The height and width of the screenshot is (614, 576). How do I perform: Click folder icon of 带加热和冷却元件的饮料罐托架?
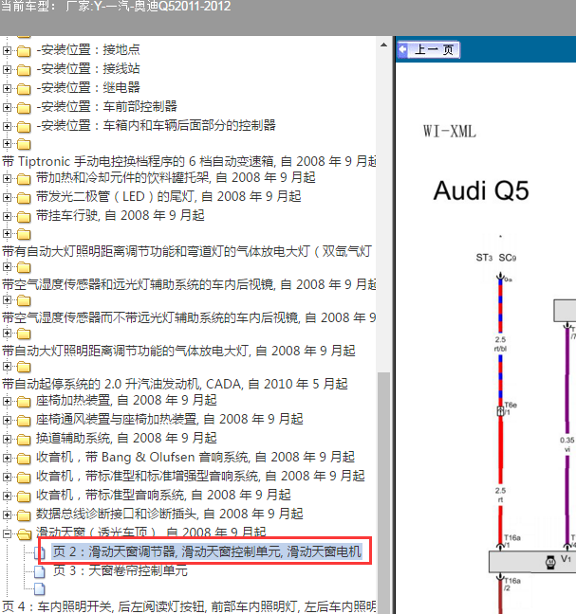pos(24,179)
